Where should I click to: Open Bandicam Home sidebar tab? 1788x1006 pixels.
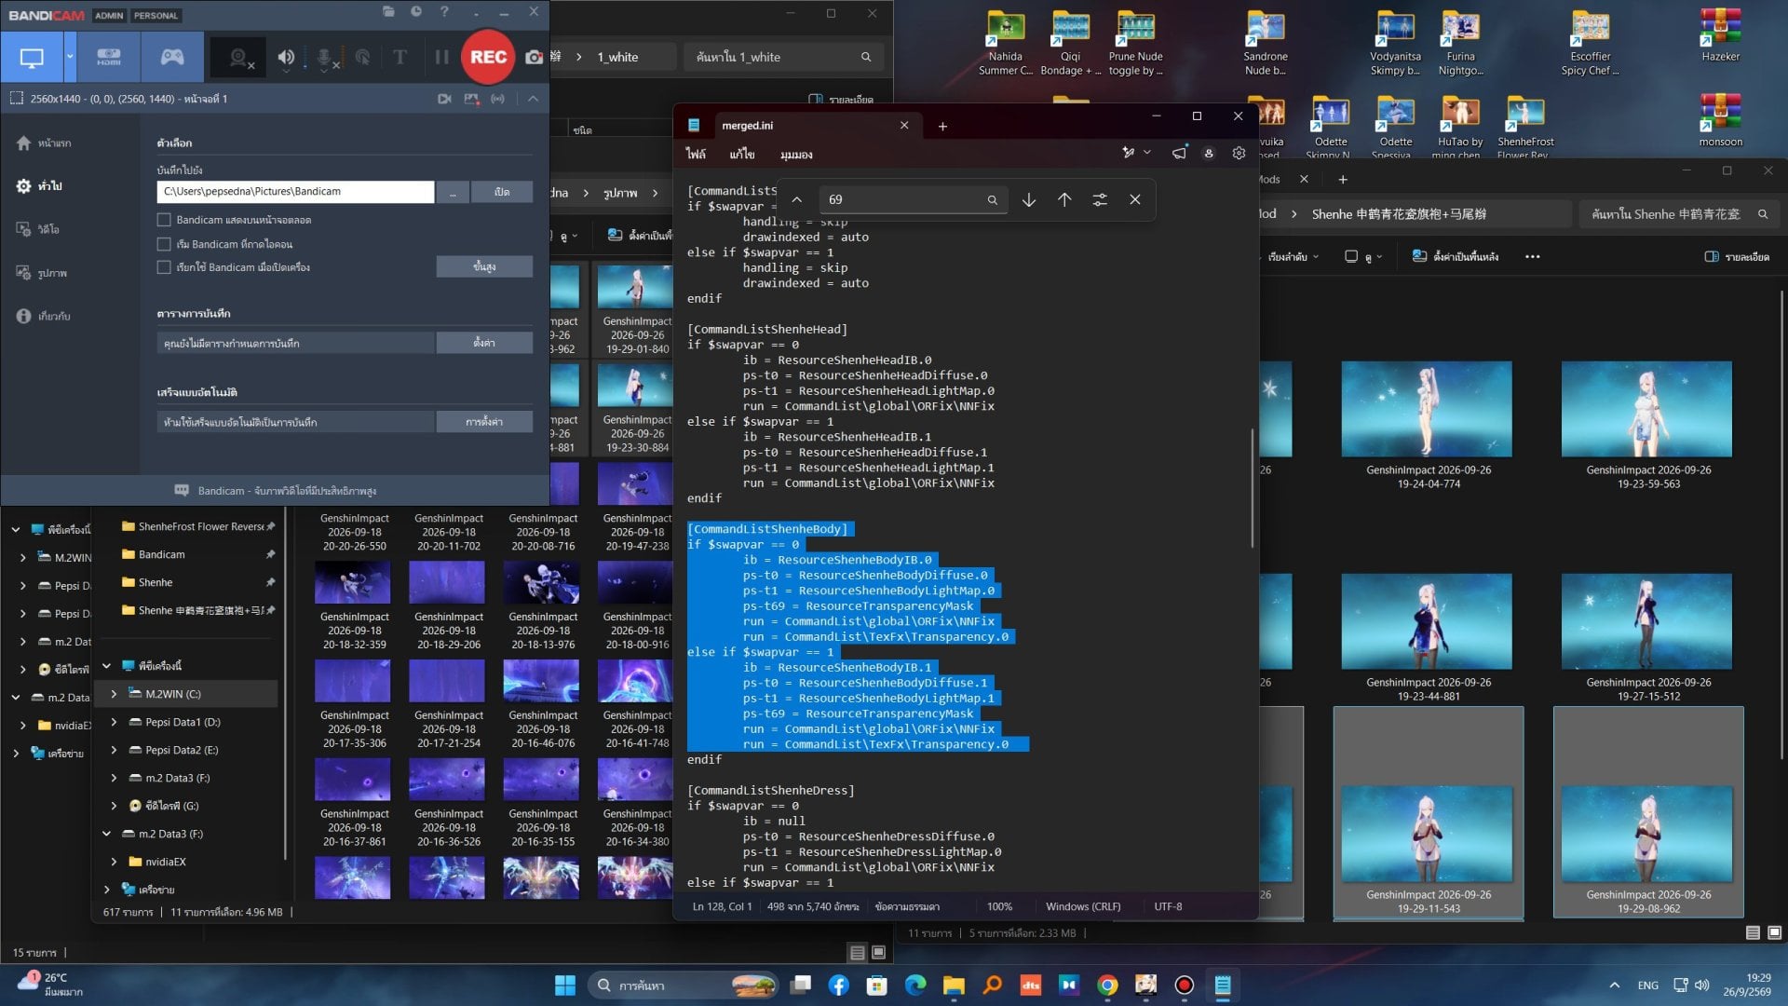tap(44, 143)
